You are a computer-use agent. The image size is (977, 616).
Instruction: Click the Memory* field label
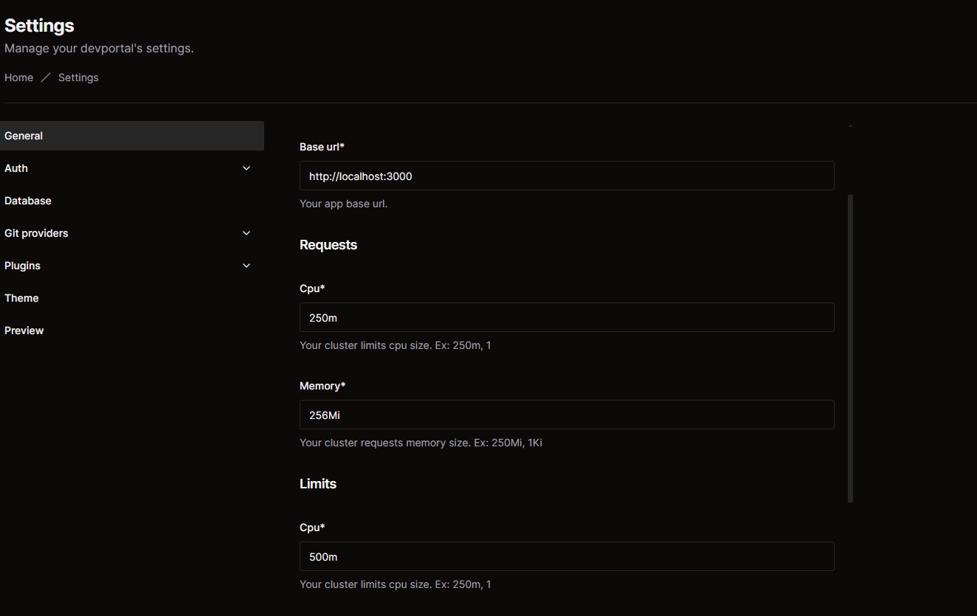[322, 386]
